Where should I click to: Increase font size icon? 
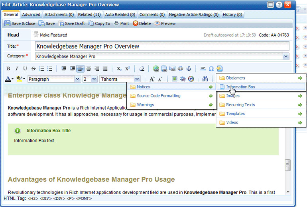coord(152,79)
